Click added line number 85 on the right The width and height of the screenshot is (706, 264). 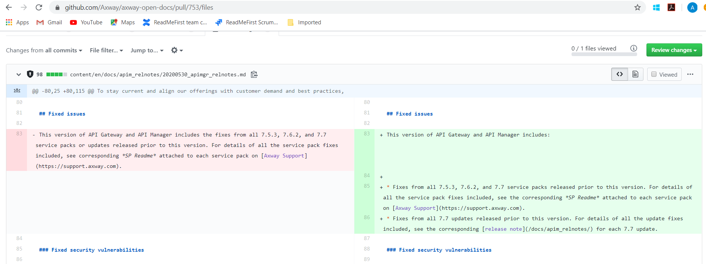tap(367, 186)
